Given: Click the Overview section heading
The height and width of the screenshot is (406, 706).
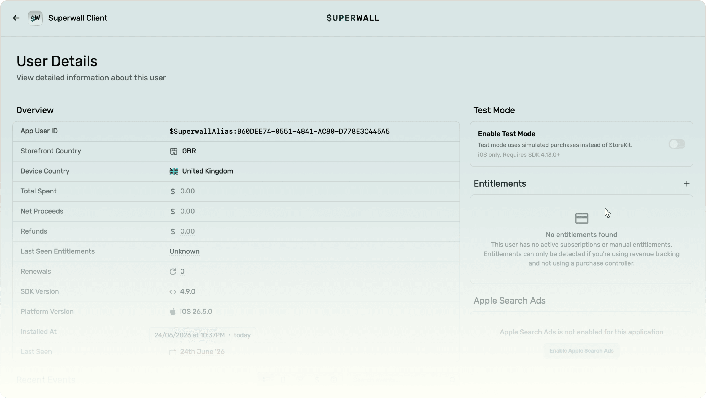Looking at the screenshot, I should tap(35, 110).
